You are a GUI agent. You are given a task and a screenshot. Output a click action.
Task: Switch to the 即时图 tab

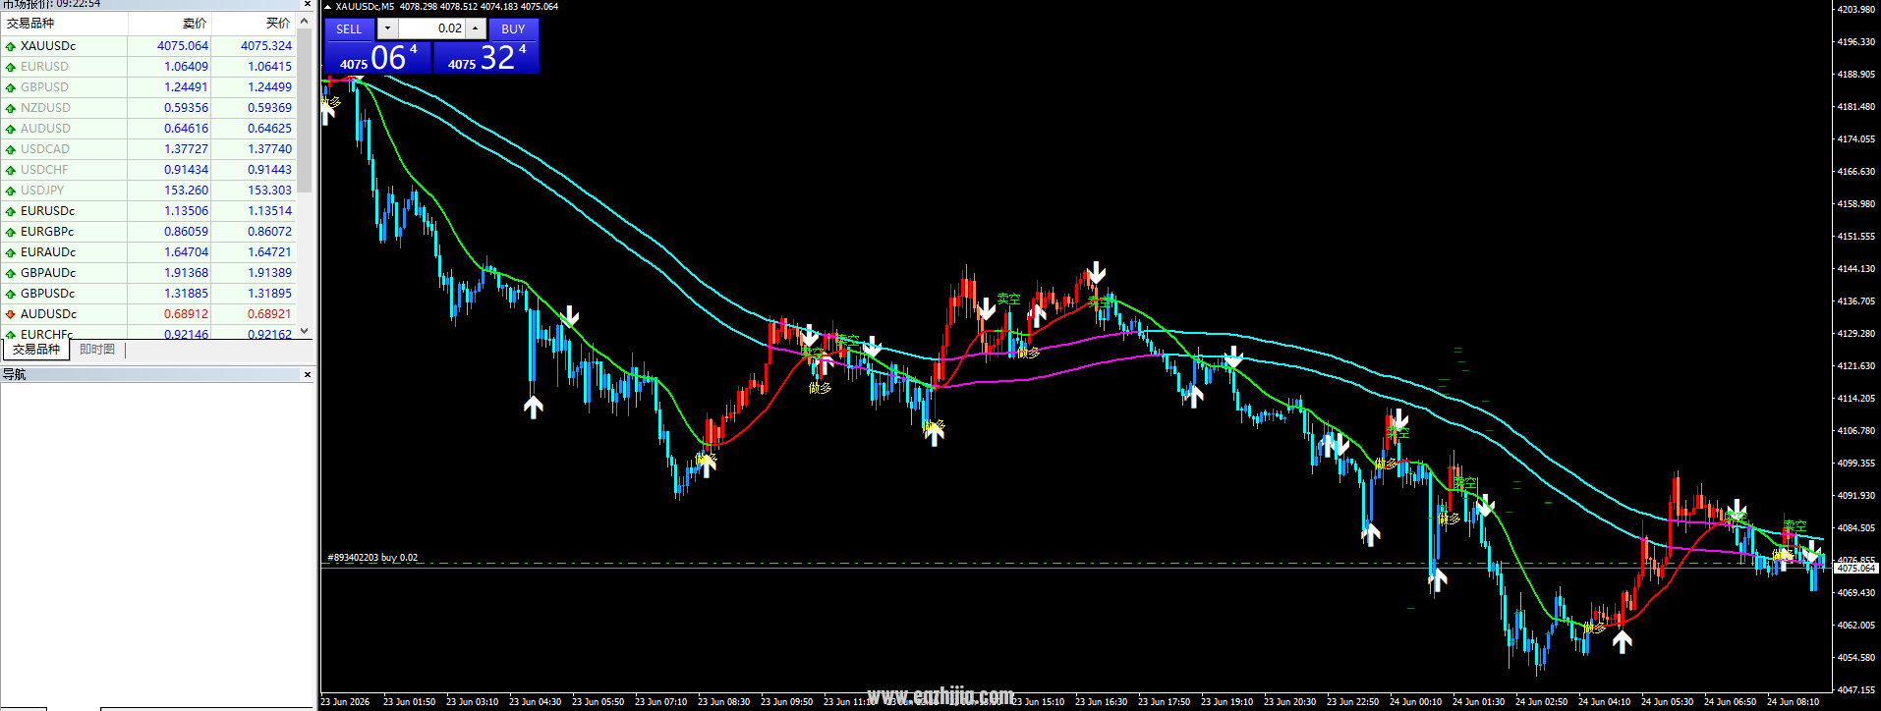(x=97, y=350)
